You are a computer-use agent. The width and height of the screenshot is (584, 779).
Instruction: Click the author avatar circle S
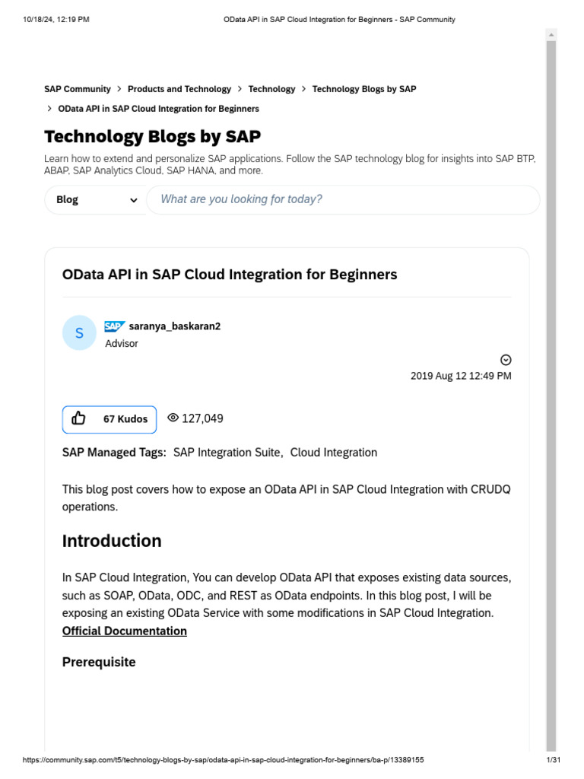point(79,333)
